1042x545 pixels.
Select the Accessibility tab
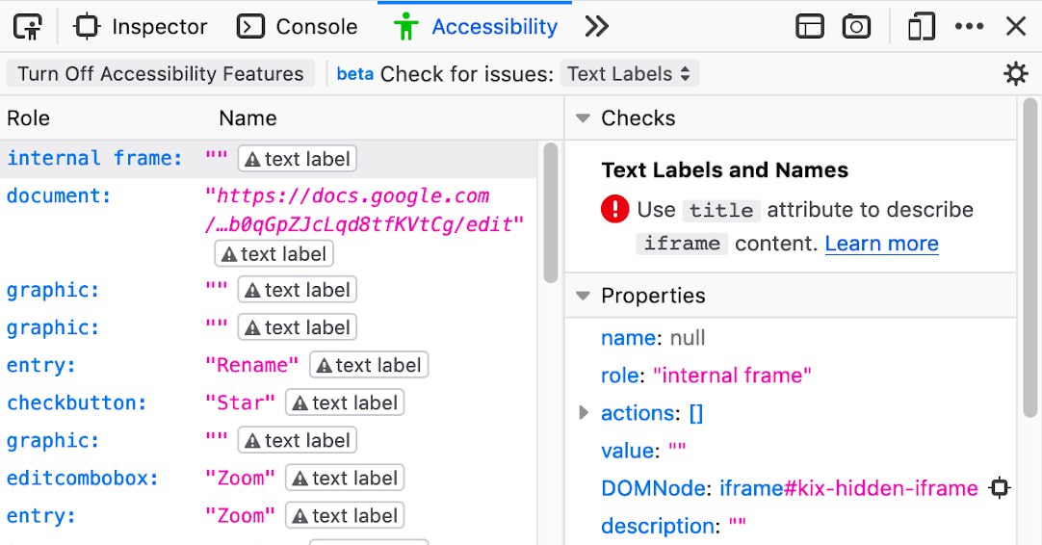coord(475,27)
